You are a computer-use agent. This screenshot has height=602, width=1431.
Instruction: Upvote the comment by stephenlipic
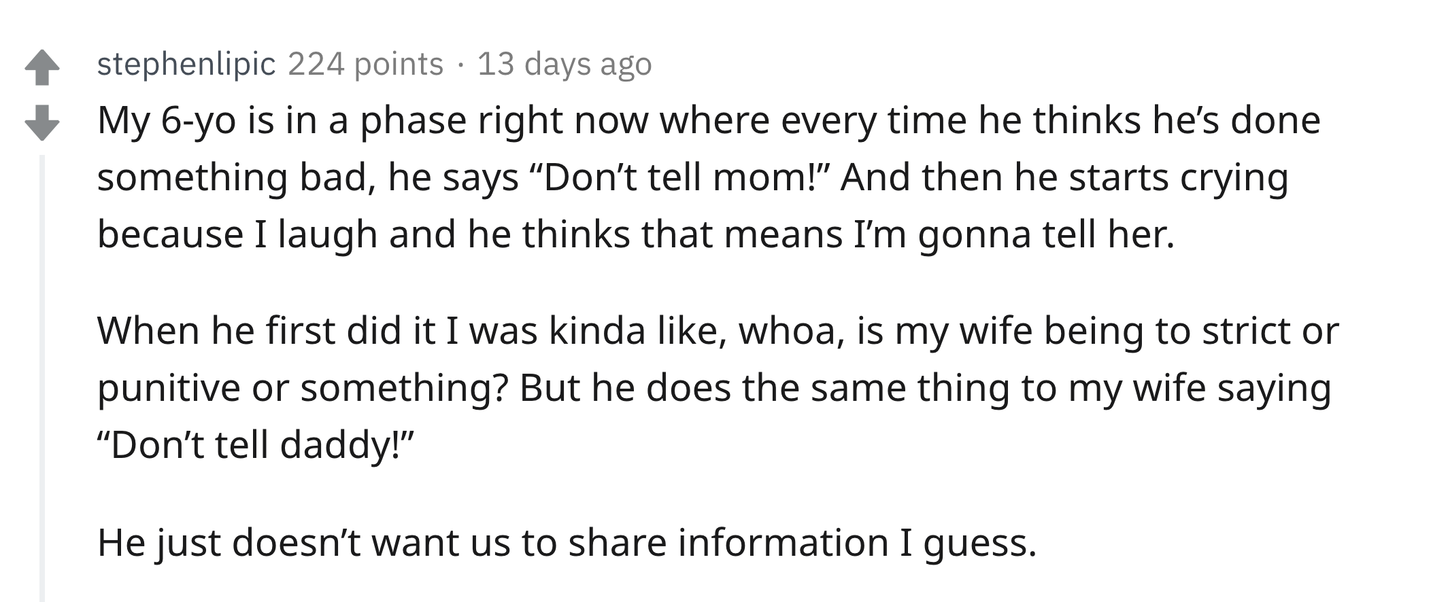click(42, 68)
